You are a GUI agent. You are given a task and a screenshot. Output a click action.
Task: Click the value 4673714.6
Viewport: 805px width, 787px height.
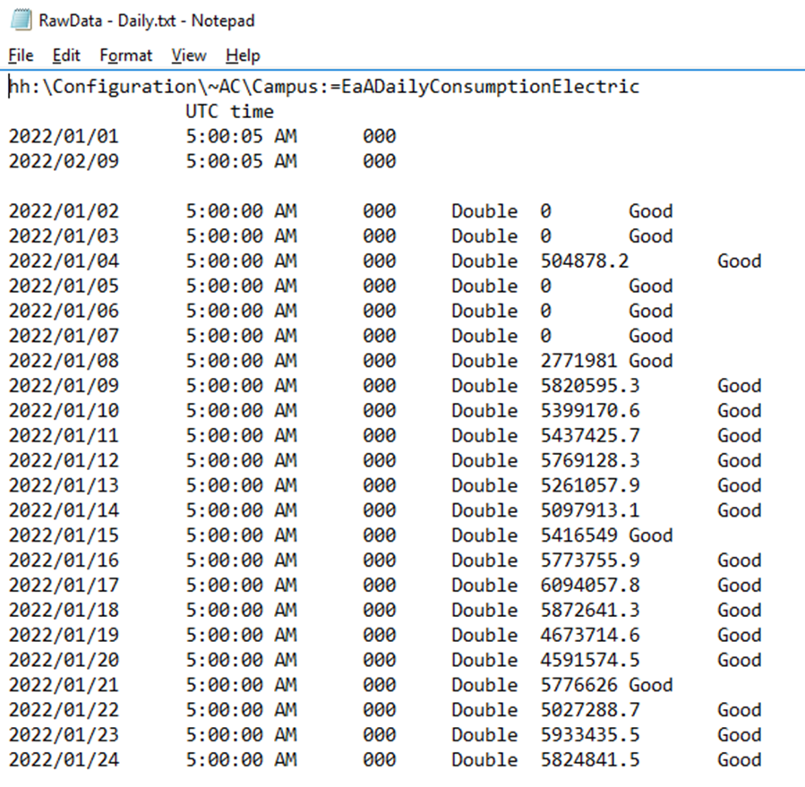(x=590, y=635)
